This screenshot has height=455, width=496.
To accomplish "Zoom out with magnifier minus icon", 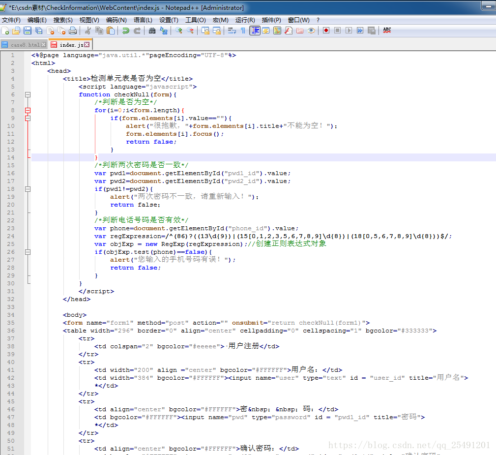I will pyautogui.click(x=190, y=30).
